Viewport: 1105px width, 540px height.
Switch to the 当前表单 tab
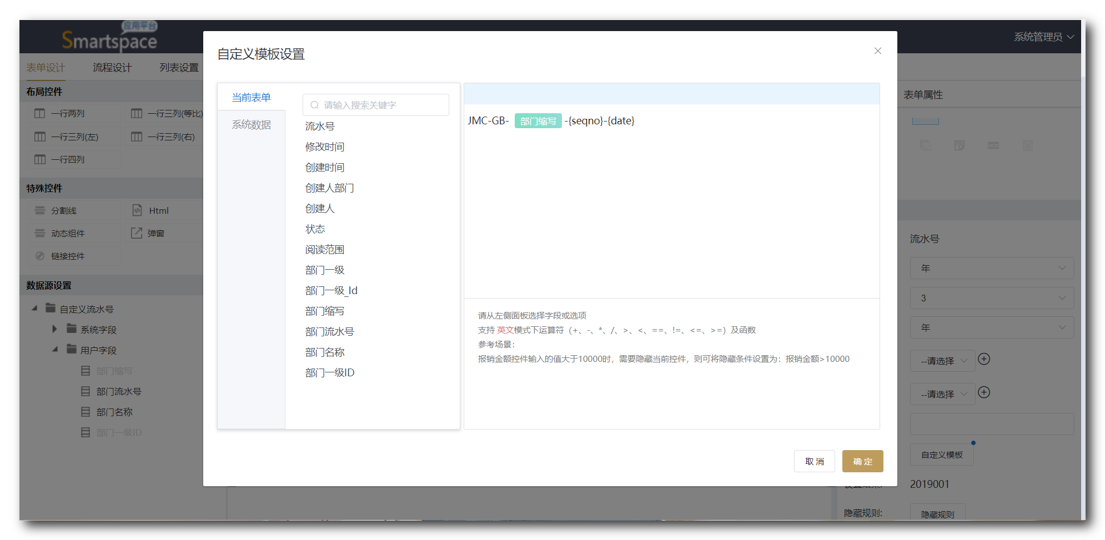[251, 98]
